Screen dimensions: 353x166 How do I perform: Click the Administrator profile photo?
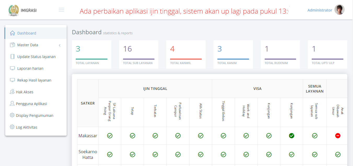(339, 10)
